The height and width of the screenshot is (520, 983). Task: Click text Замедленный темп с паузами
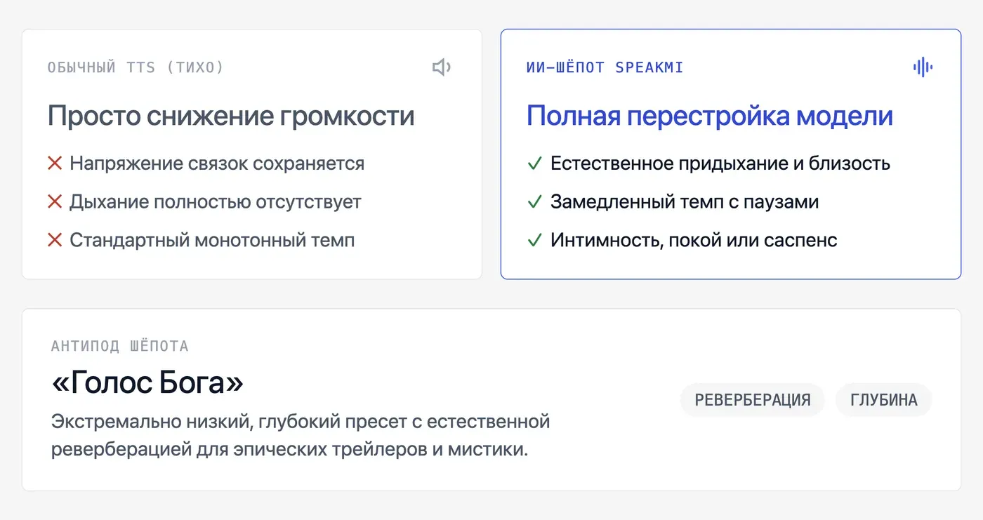(685, 202)
